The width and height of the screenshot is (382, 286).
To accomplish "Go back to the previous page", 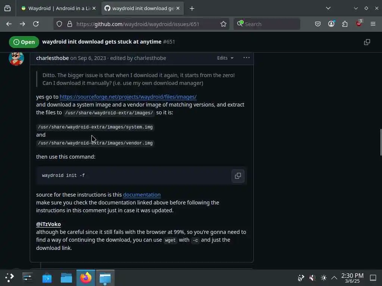I will pyautogui.click(x=9, y=24).
